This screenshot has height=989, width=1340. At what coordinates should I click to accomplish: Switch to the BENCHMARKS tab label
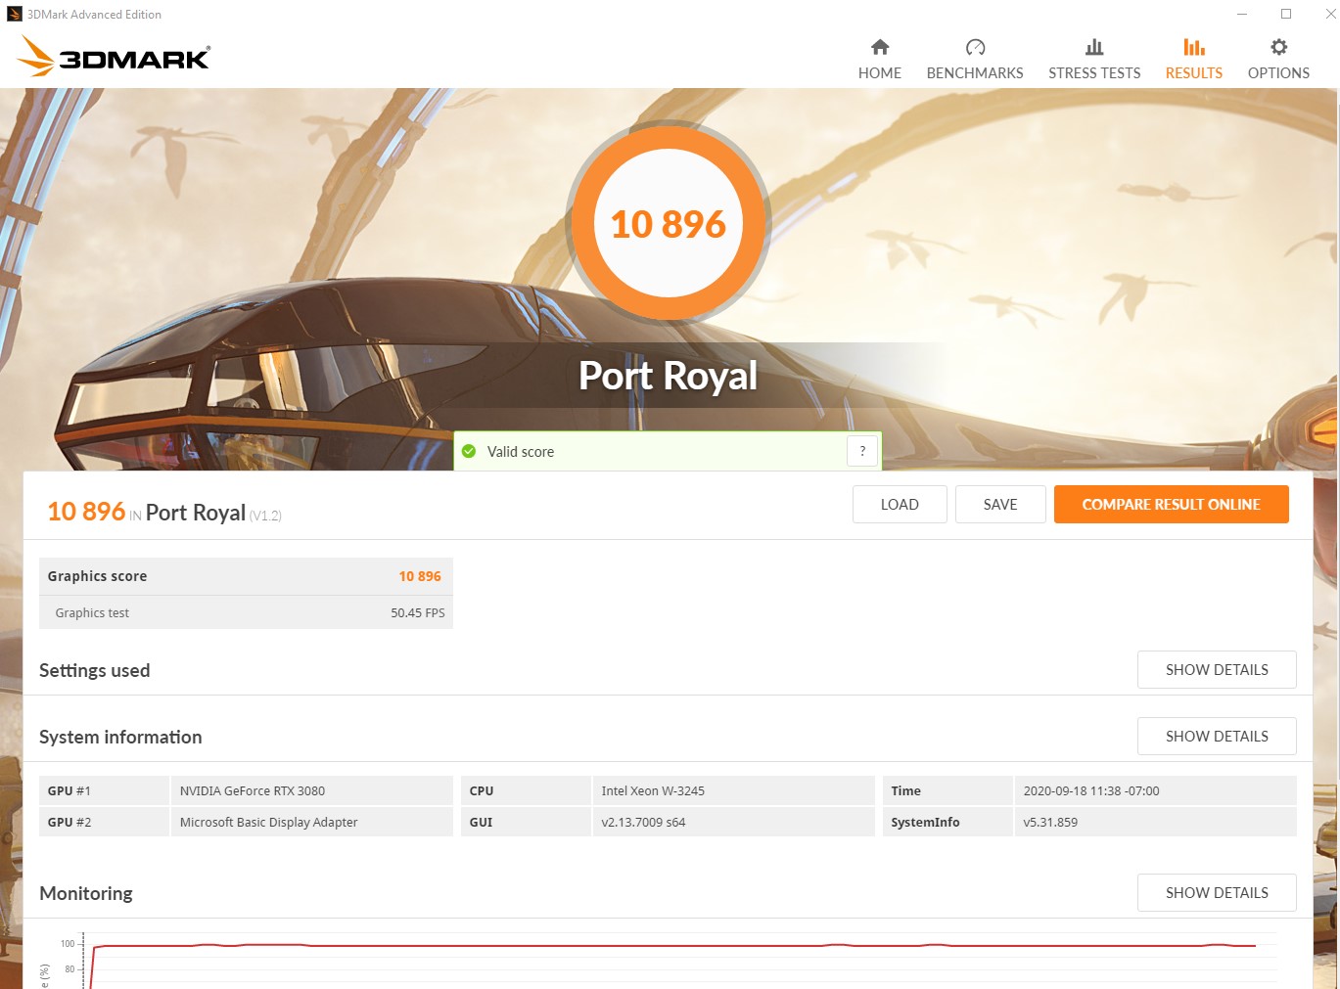tap(975, 73)
